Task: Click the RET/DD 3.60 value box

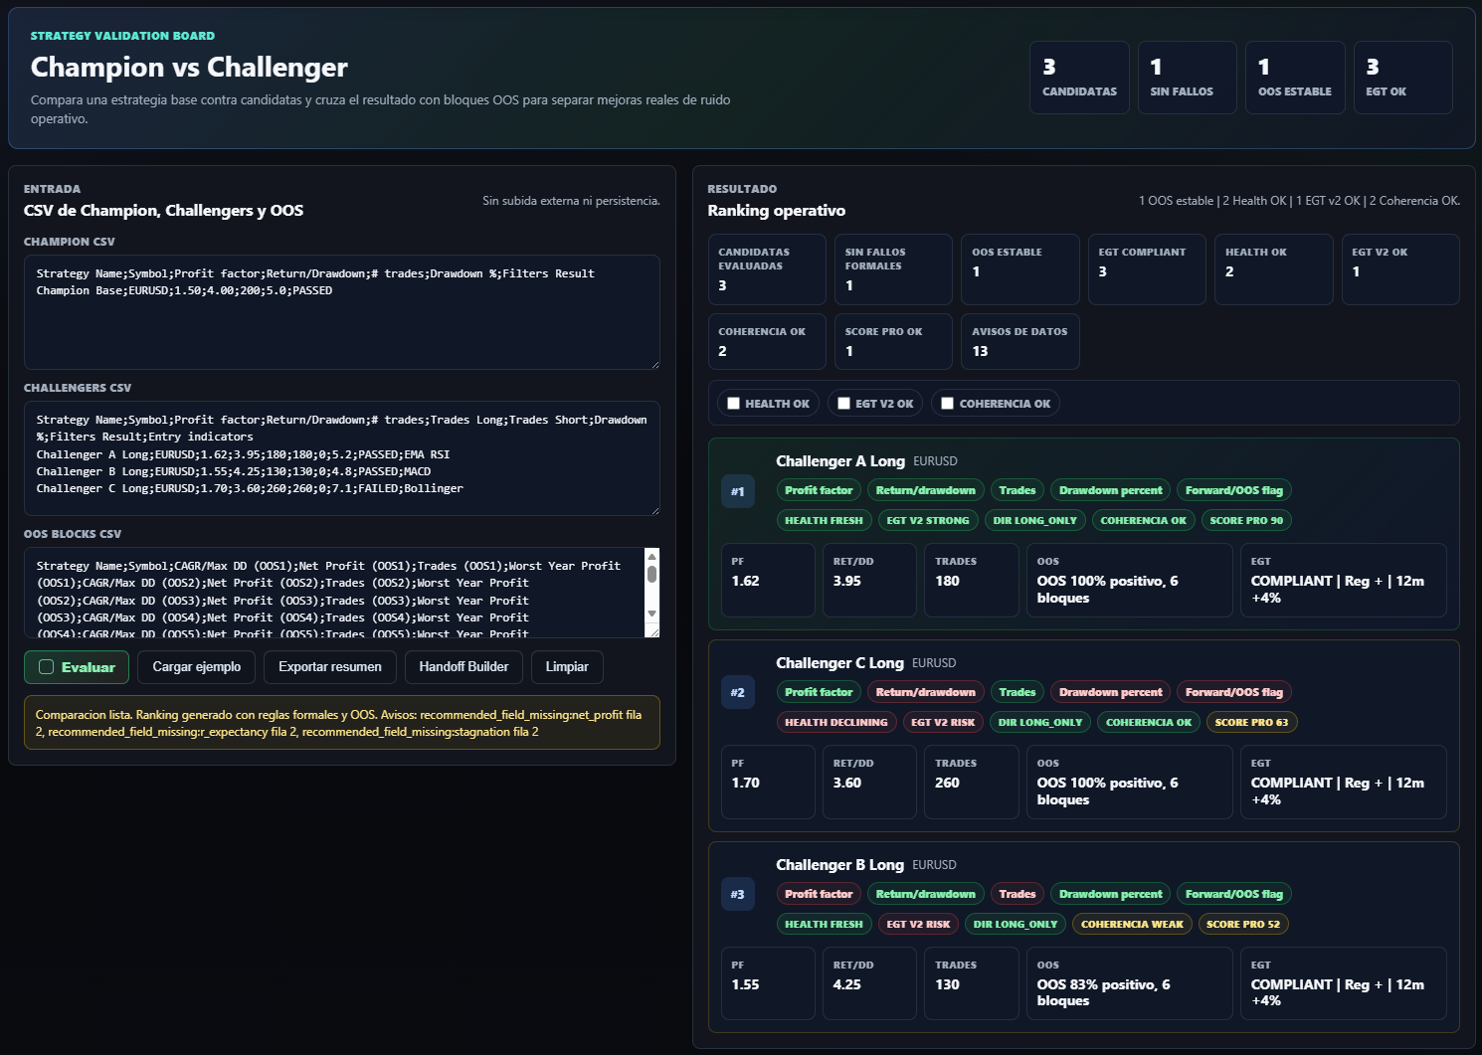Action: 869,783
